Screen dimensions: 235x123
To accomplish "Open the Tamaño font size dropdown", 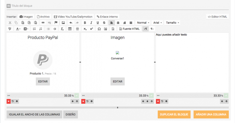I will point(172,23).
